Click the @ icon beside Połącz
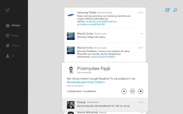This screenshot has height=114, width=183. (8, 35)
